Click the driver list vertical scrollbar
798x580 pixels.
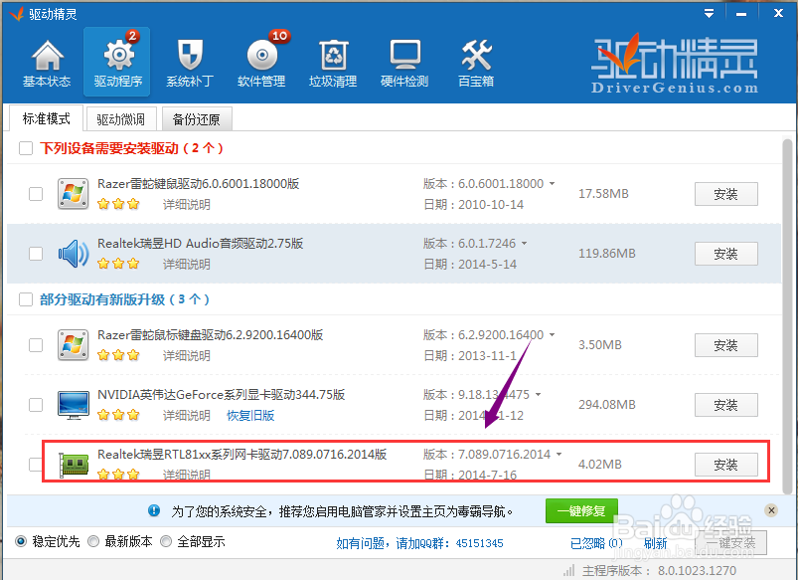[788, 316]
